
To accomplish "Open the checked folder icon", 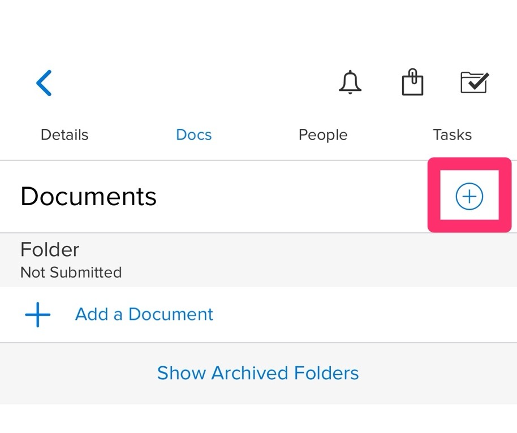I will click(x=475, y=83).
